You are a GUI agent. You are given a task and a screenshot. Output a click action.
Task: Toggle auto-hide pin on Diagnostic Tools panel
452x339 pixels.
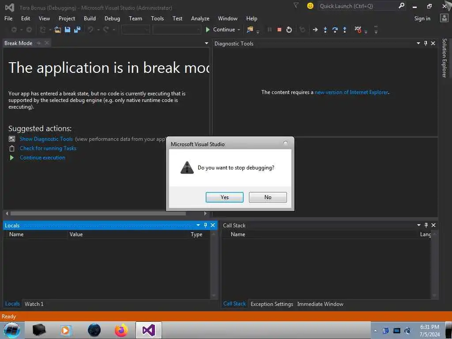tap(426, 43)
